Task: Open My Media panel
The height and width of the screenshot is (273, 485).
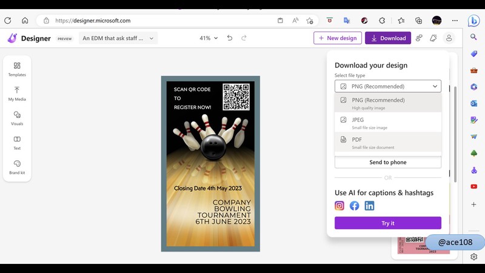Action: (17, 93)
